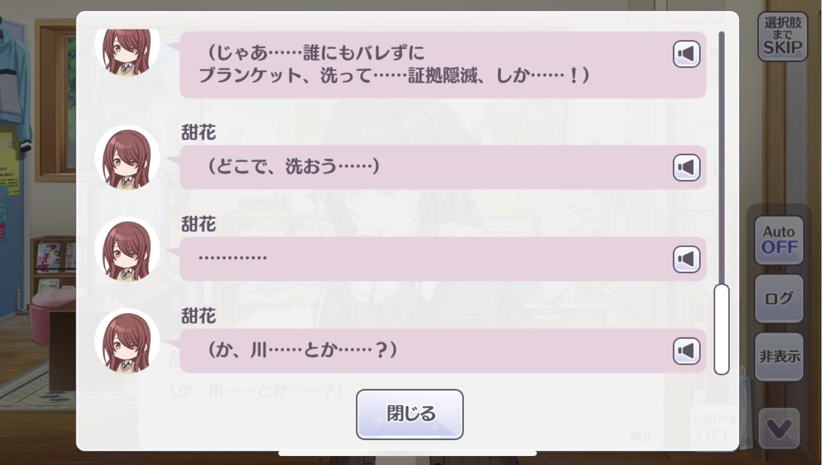Play voice for どこで、洗おう line

(x=686, y=167)
